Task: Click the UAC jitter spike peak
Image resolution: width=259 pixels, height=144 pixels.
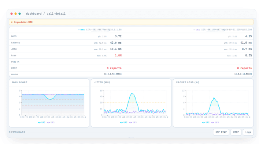Action: click(132, 94)
